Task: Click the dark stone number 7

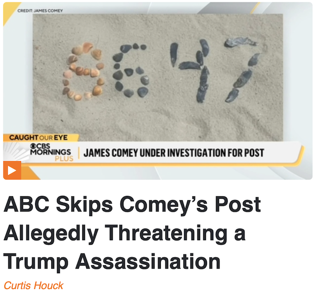Action: point(242,70)
